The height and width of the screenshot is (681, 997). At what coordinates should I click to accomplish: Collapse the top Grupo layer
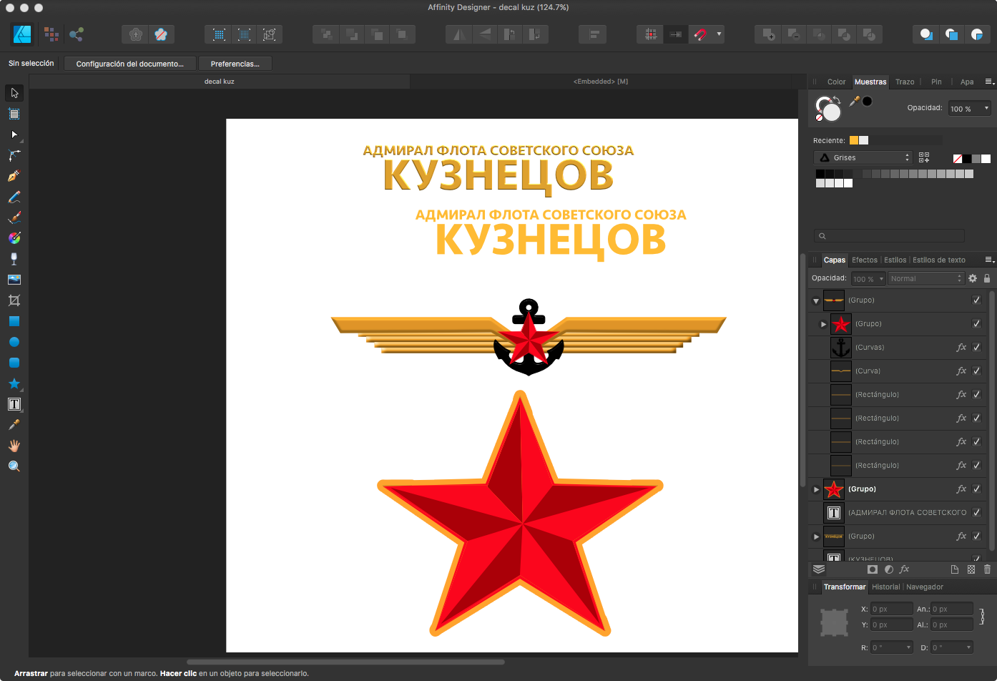[816, 301]
